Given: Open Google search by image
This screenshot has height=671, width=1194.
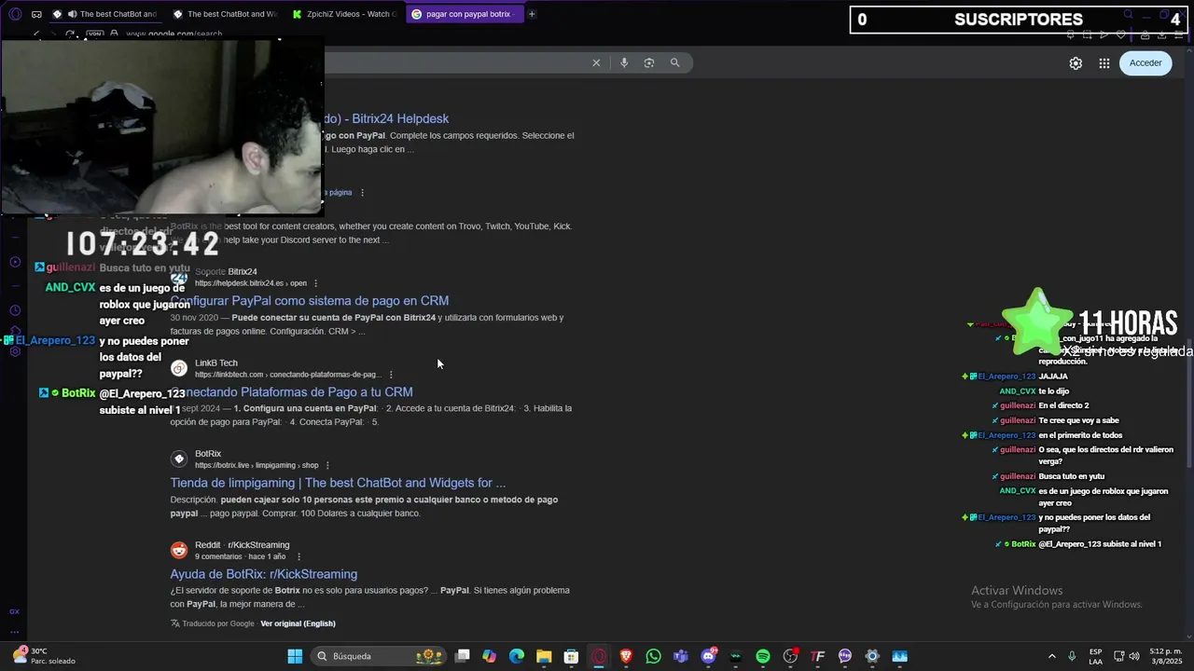Looking at the screenshot, I should [649, 62].
